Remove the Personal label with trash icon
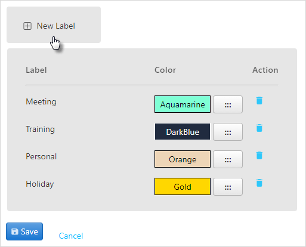 (259, 156)
